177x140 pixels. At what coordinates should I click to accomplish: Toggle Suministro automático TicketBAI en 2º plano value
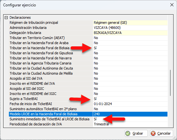130,109
